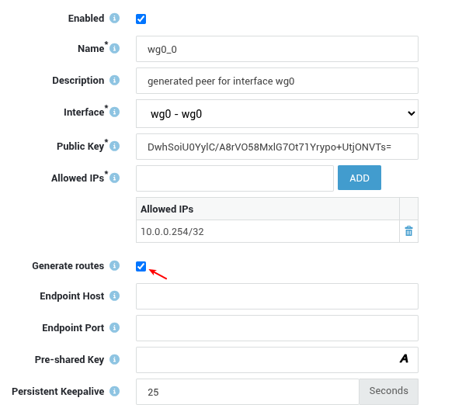Viewport: 469px width, 415px height.
Task: Toggle the Generate routes checkbox
Action: point(141,266)
